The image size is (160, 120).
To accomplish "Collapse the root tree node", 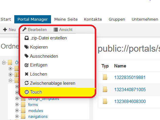I will [4, 63].
